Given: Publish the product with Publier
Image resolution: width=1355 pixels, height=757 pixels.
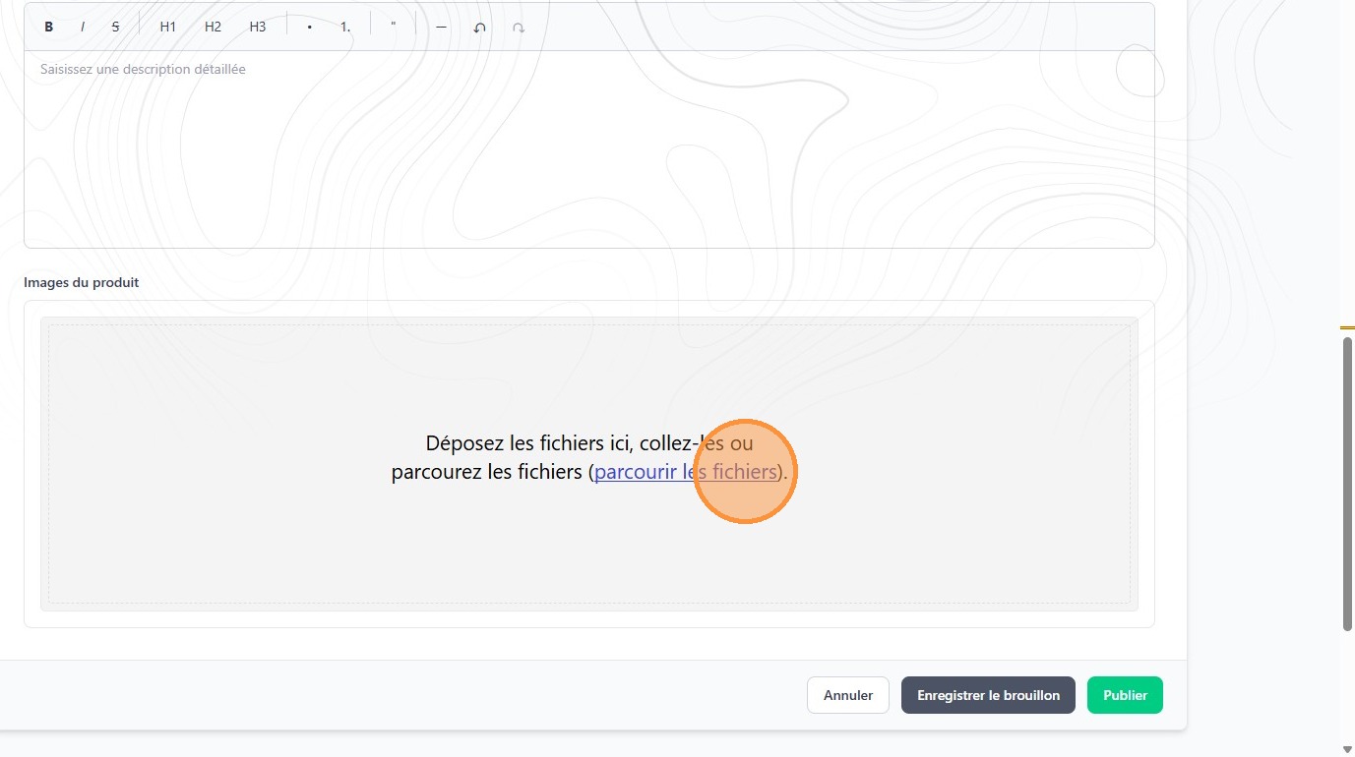Looking at the screenshot, I should tap(1125, 695).
